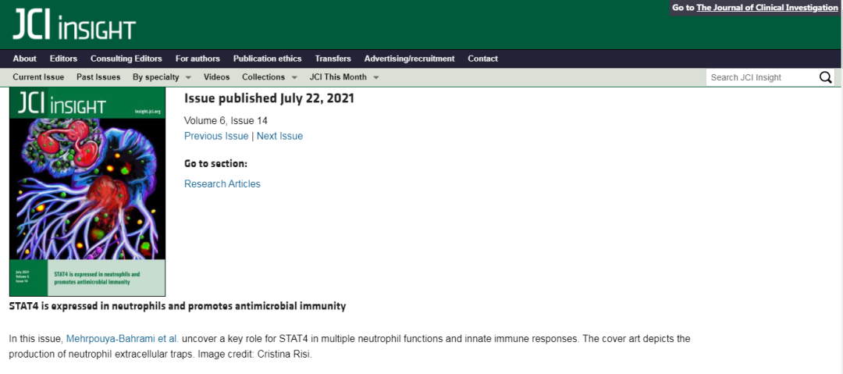Open the Research Articles section link
This screenshot has width=843, height=374.
pyautogui.click(x=222, y=184)
